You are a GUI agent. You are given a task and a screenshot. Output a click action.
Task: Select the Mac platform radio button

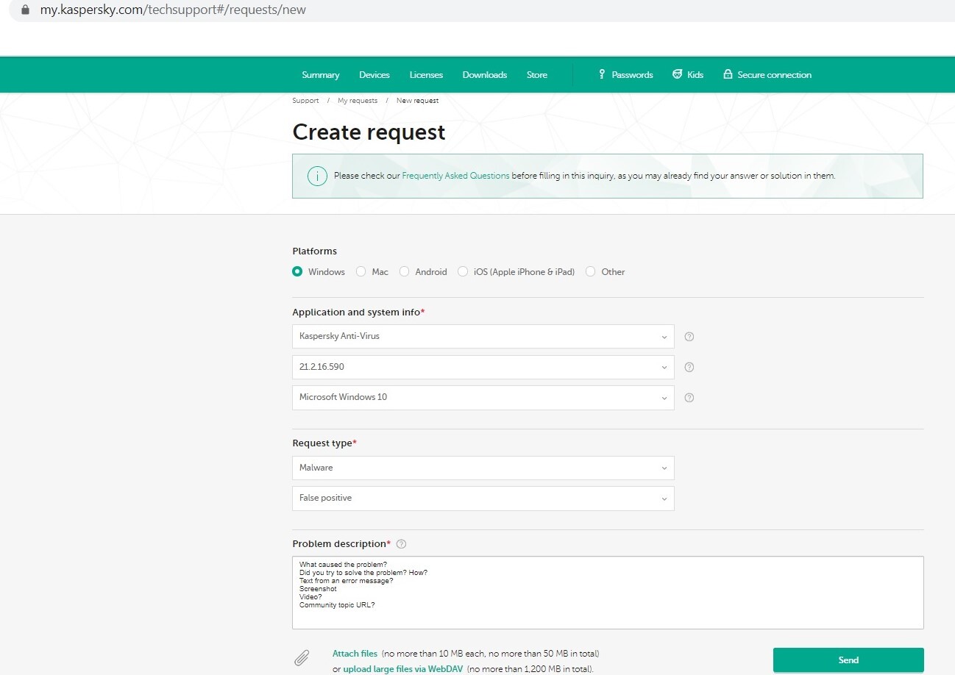(361, 271)
